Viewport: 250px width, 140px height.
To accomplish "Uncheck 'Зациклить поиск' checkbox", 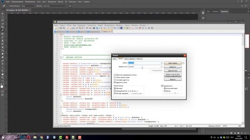I will pos(115,82).
